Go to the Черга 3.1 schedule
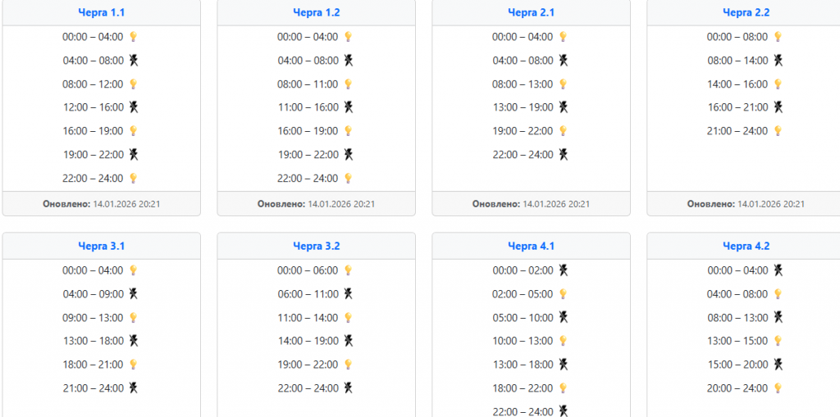 tap(102, 246)
